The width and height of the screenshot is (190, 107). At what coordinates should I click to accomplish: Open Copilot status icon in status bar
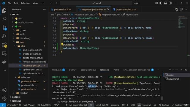coord(155,105)
